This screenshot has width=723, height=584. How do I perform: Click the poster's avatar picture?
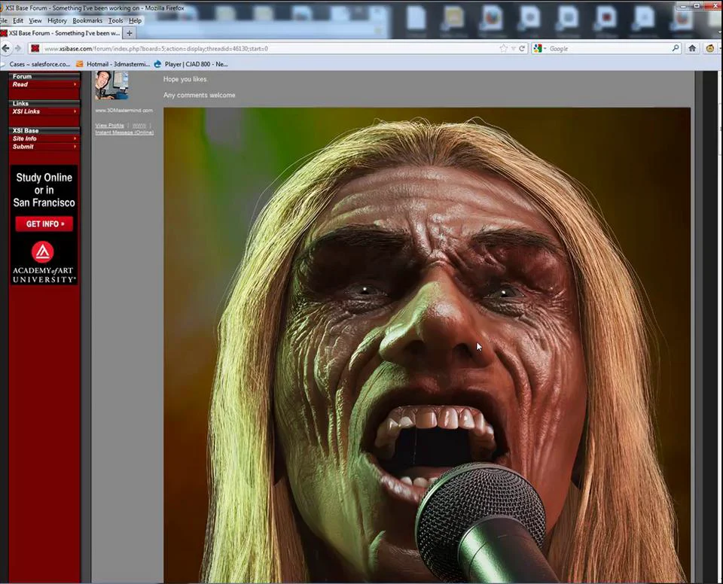(111, 85)
